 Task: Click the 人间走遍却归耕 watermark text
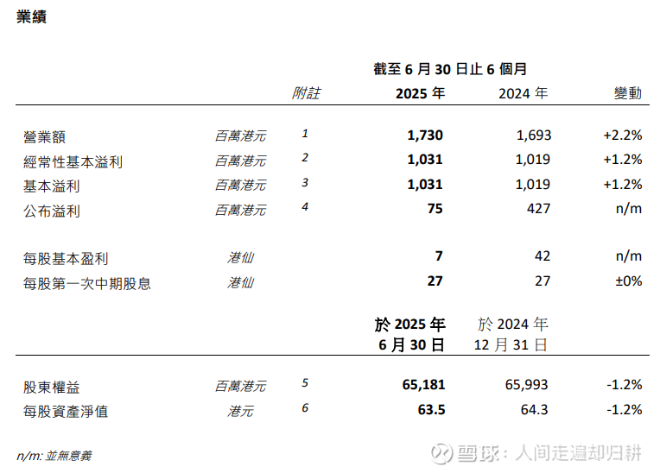[x=578, y=453]
